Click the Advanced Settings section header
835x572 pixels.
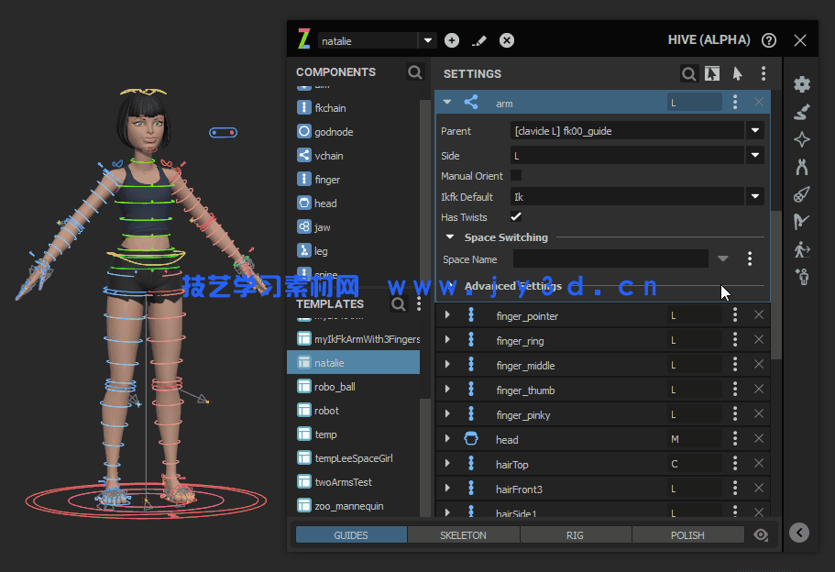tap(512, 286)
